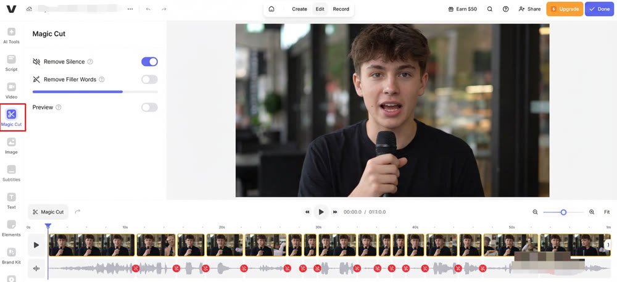617x282 pixels.
Task: Open the Brand Kit panel
Action: point(11,255)
